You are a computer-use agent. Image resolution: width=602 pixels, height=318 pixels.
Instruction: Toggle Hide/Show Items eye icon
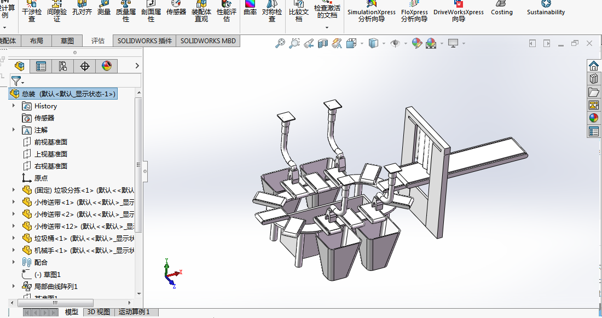[395, 43]
